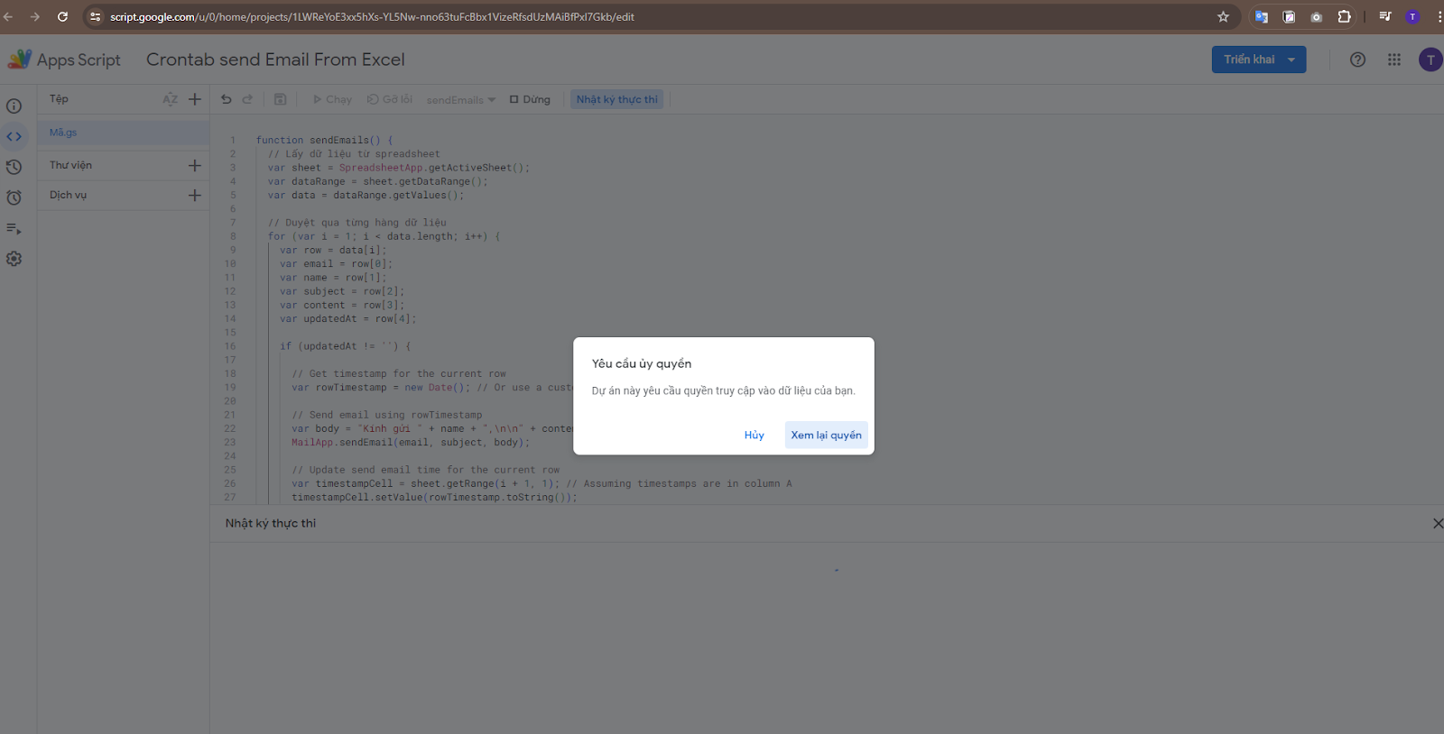
Task: Add a service next to Dịch vụ
Action: click(195, 195)
